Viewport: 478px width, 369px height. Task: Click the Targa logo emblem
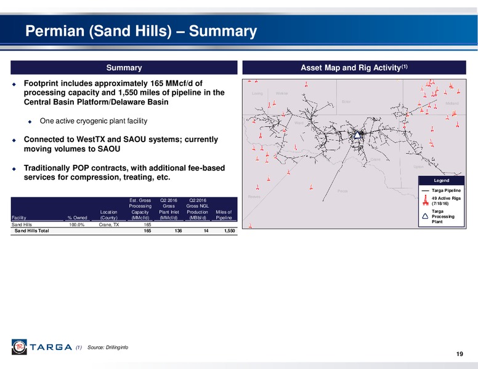click(19, 347)
